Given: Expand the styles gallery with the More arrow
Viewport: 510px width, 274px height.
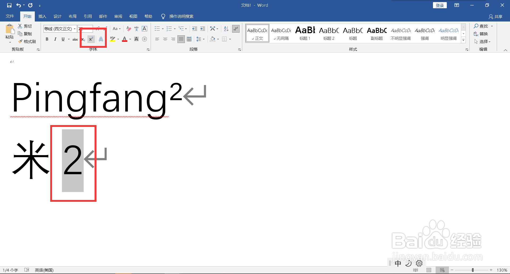Looking at the screenshot, I should [x=464, y=40].
